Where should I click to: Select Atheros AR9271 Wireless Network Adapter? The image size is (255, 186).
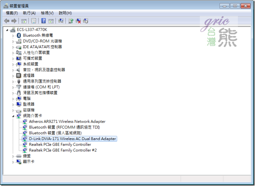(67, 121)
